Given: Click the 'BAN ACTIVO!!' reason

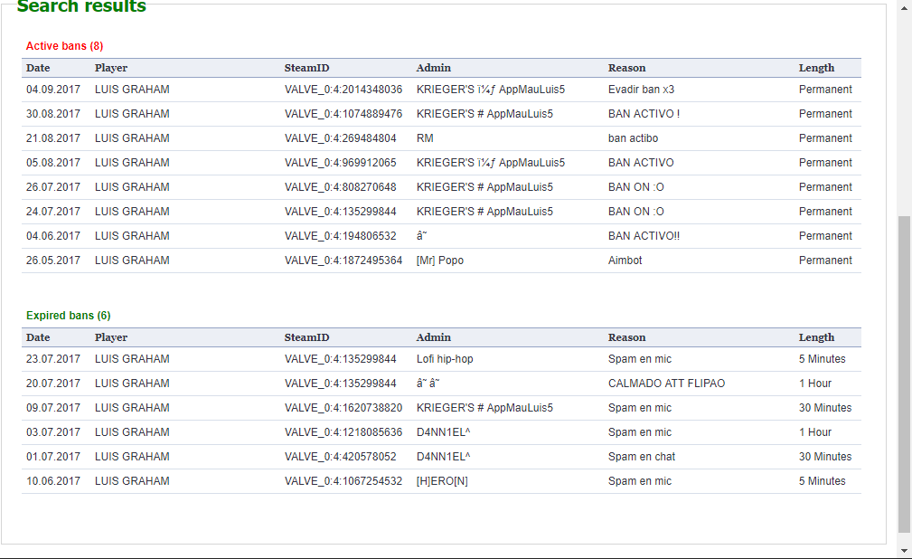Looking at the screenshot, I should 644,236.
